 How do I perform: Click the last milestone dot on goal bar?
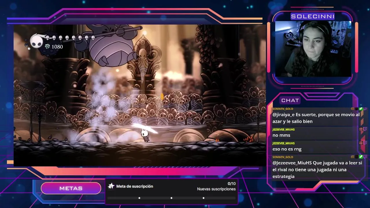203,198
